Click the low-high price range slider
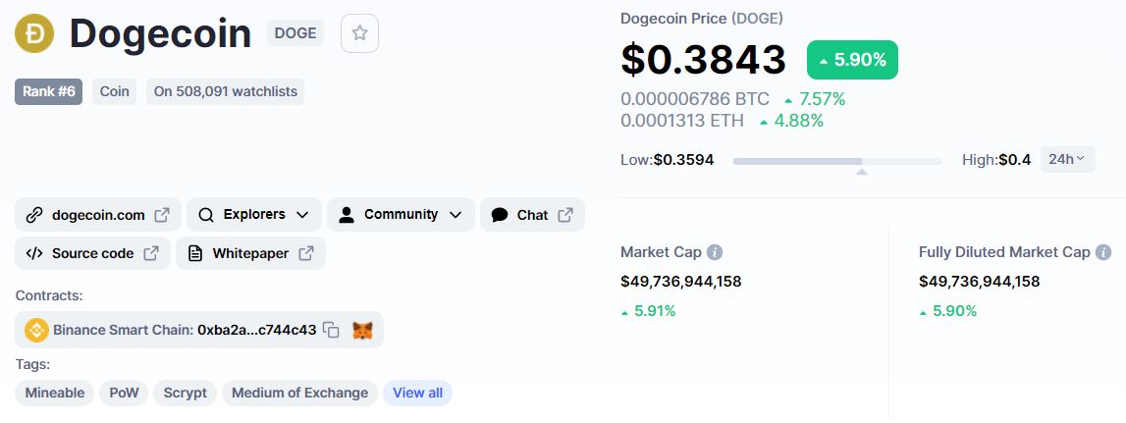Screen dimensions: 1126x423 point(837,160)
